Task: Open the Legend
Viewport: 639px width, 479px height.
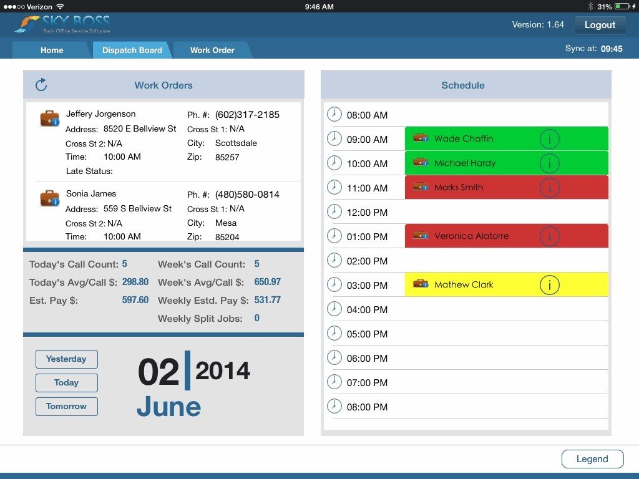Action: 592,459
